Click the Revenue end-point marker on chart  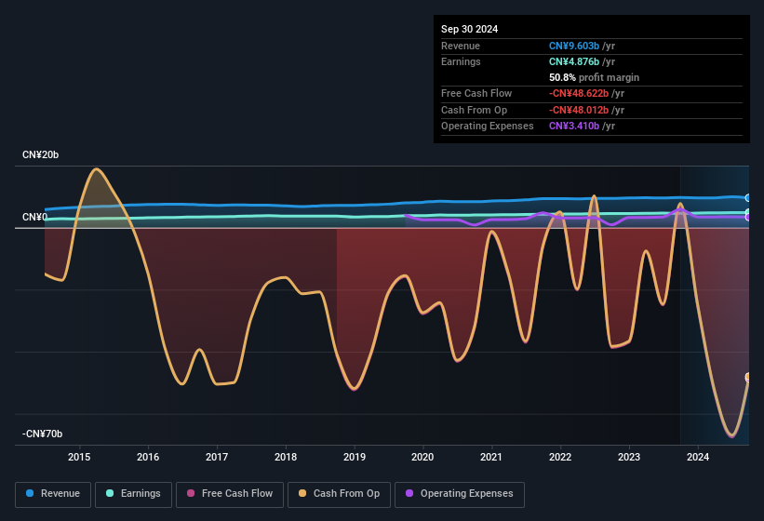point(748,197)
